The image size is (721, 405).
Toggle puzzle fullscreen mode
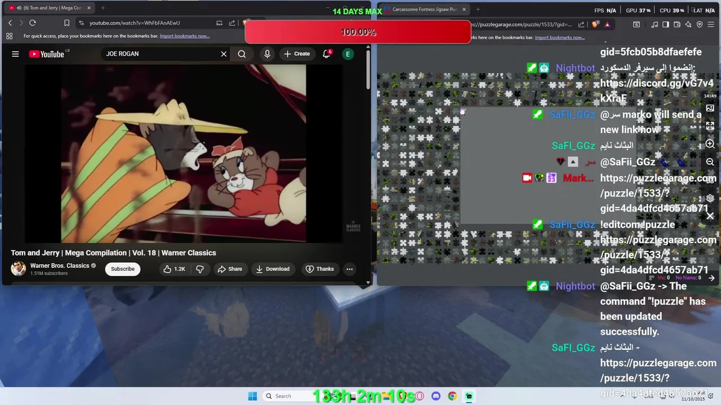[710, 126]
